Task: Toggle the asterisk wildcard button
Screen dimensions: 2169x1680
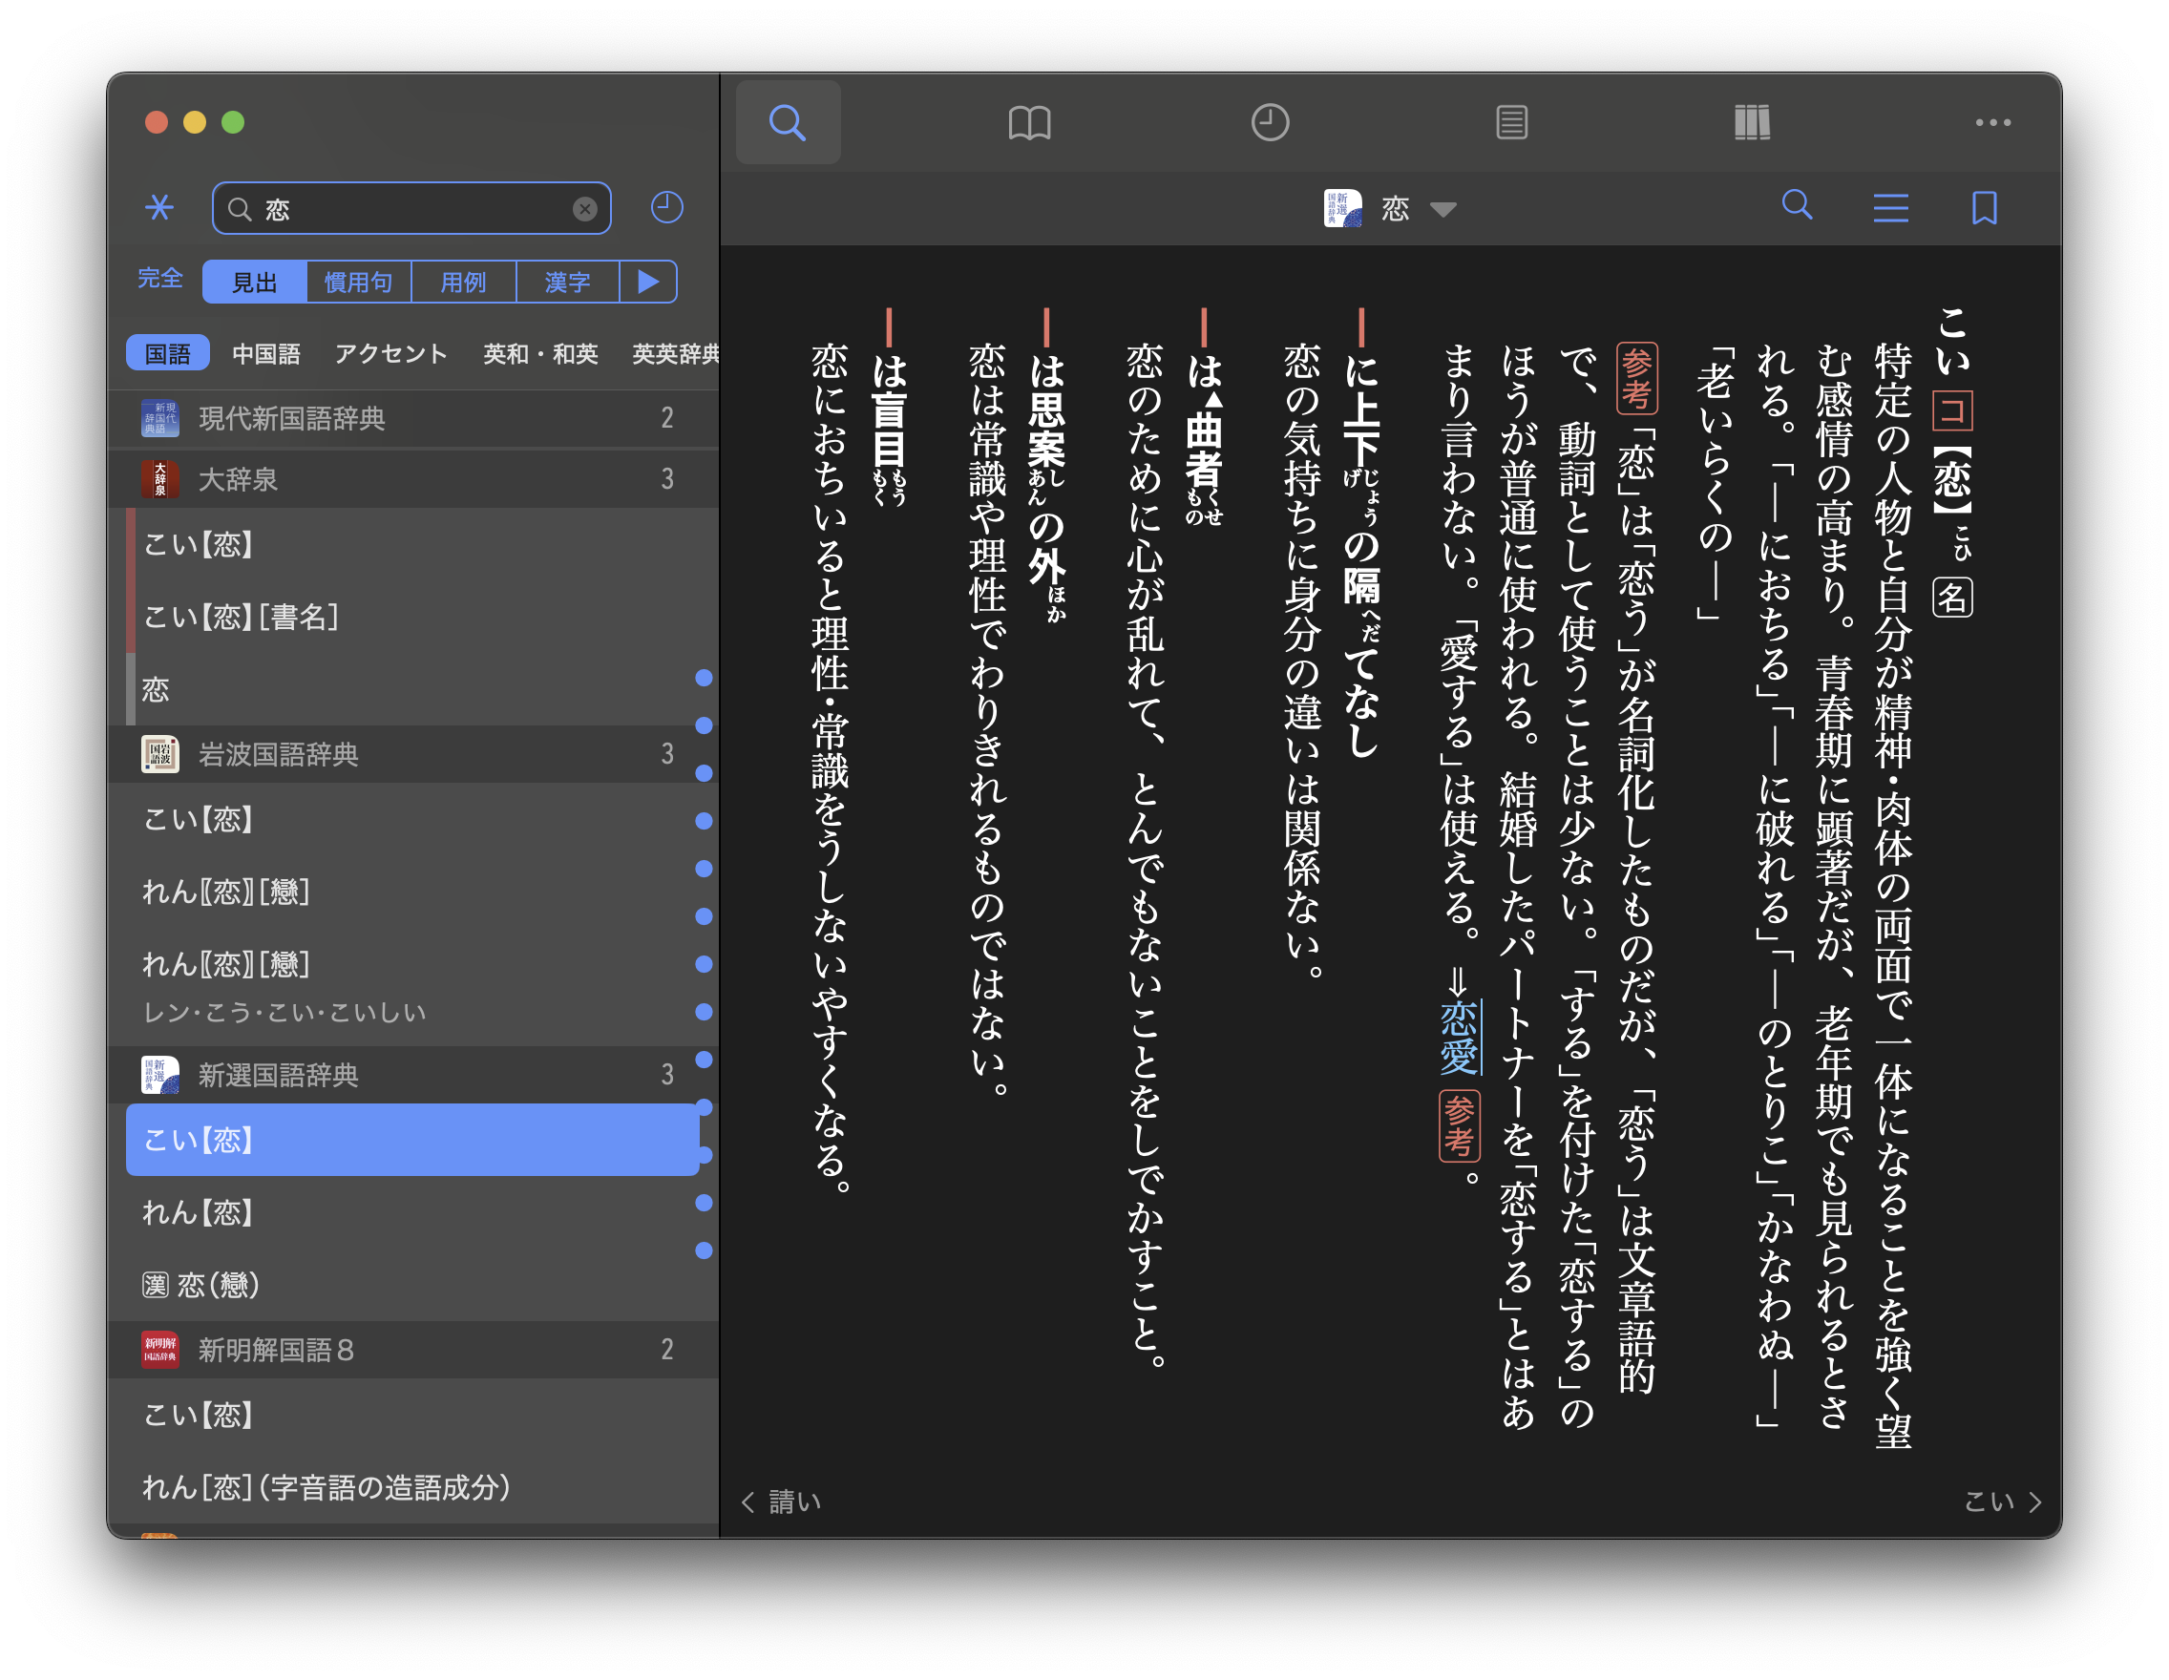Action: pos(158,207)
